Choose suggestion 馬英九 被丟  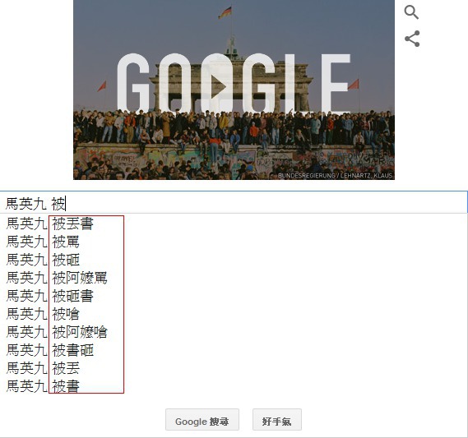tap(234, 368)
